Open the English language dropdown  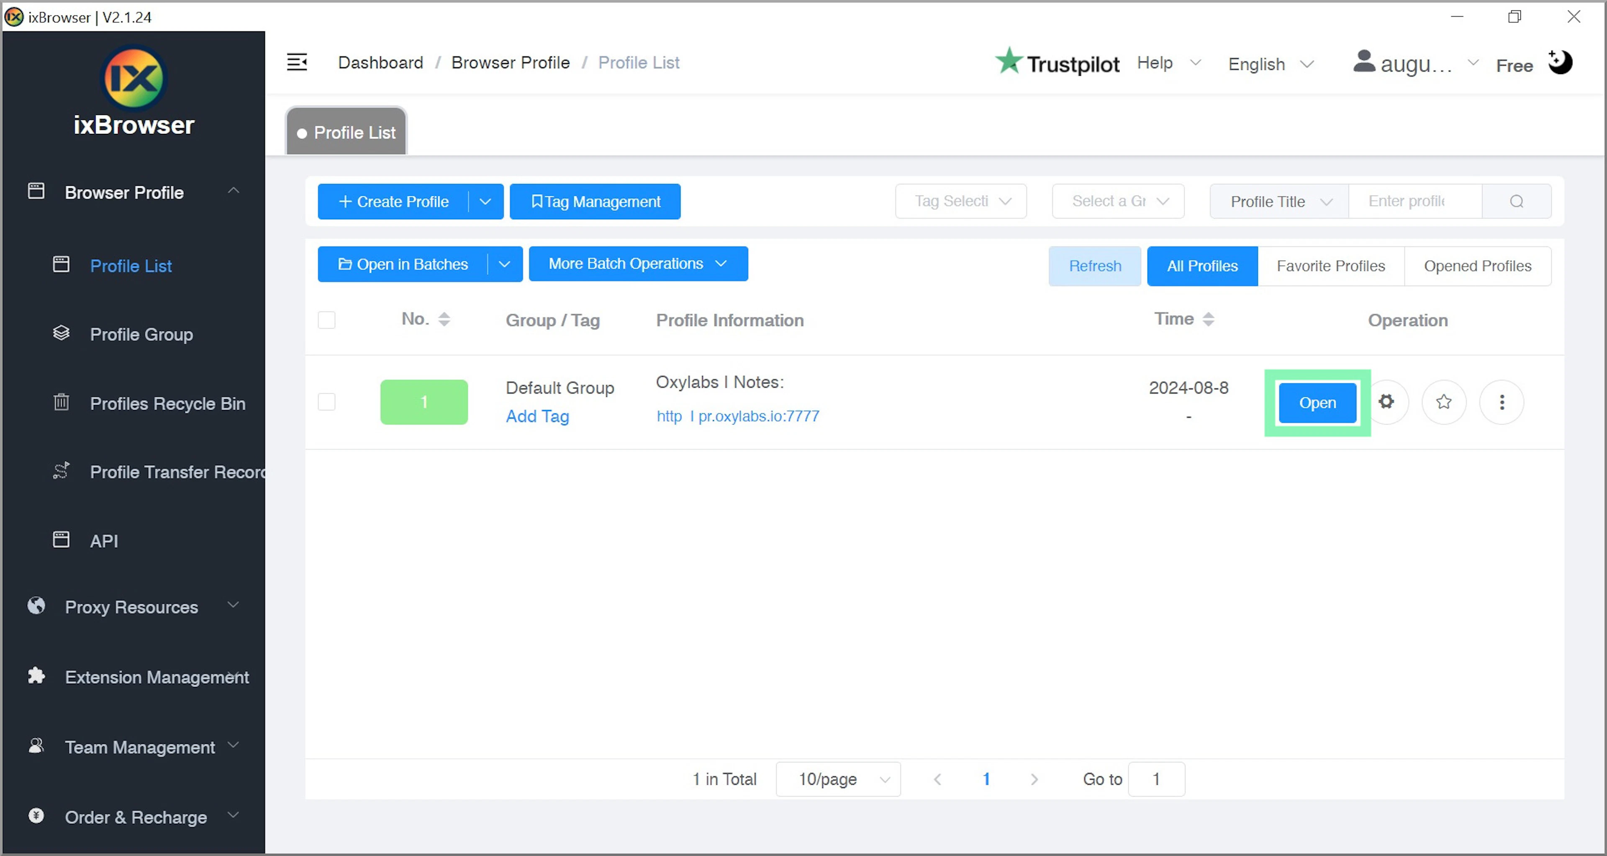click(x=1271, y=64)
